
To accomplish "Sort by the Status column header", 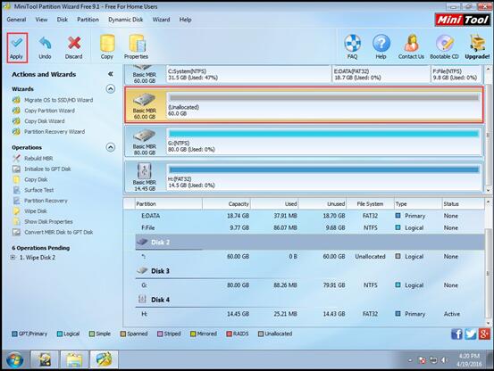I will point(463,203).
